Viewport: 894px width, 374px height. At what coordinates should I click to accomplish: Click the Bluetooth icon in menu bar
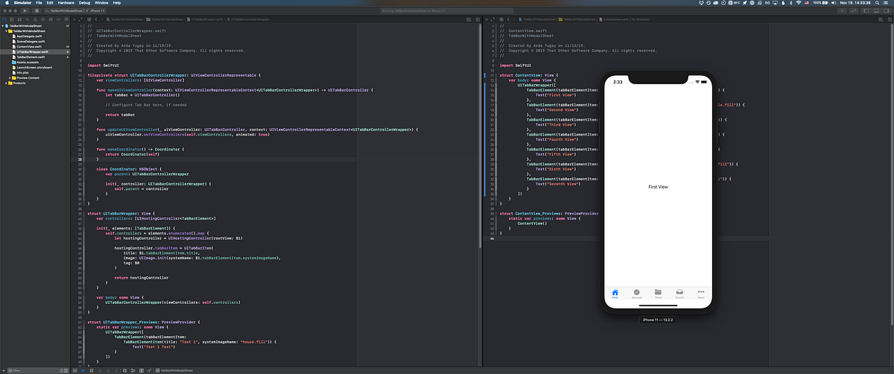pyautogui.click(x=790, y=3)
